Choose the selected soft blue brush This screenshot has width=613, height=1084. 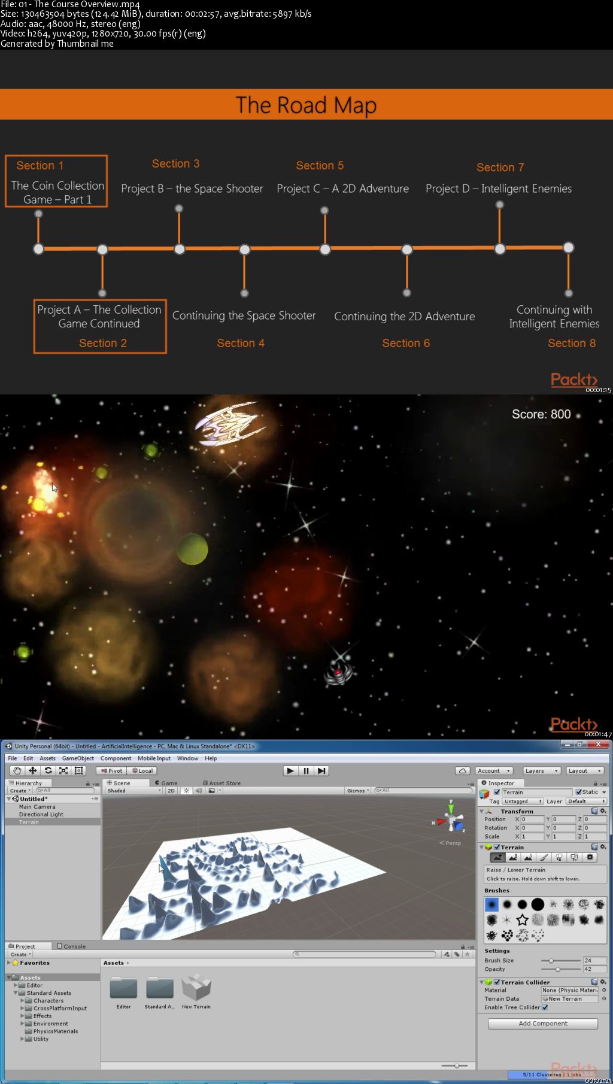491,904
